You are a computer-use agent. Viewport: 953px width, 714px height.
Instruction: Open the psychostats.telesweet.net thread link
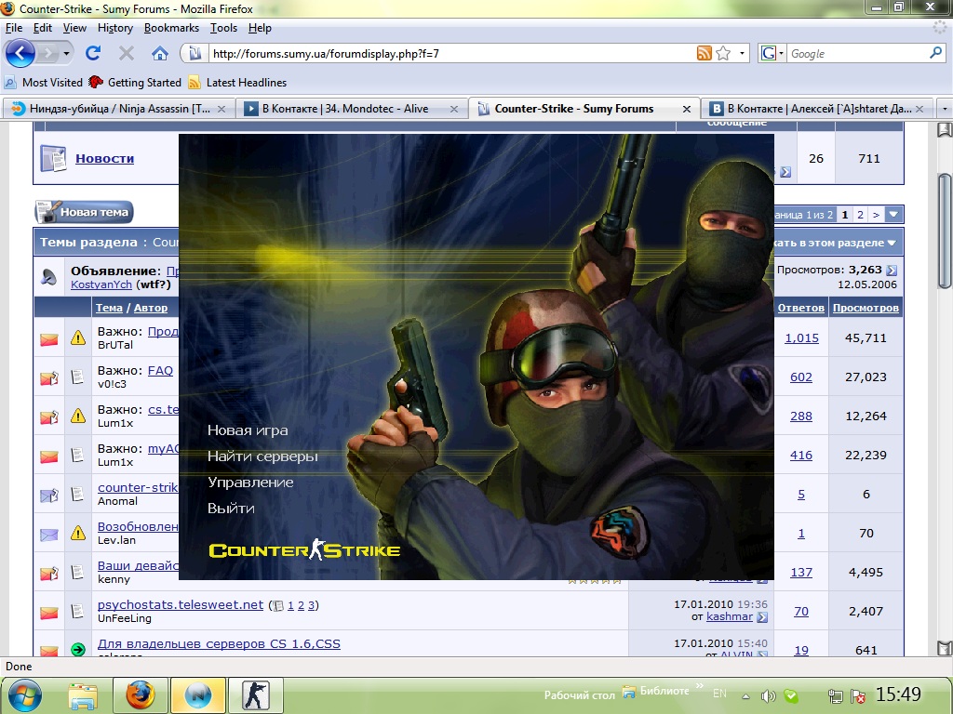(x=181, y=604)
